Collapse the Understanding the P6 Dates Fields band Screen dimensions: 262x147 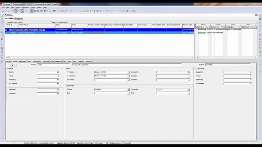pyautogui.click(x=6, y=30)
